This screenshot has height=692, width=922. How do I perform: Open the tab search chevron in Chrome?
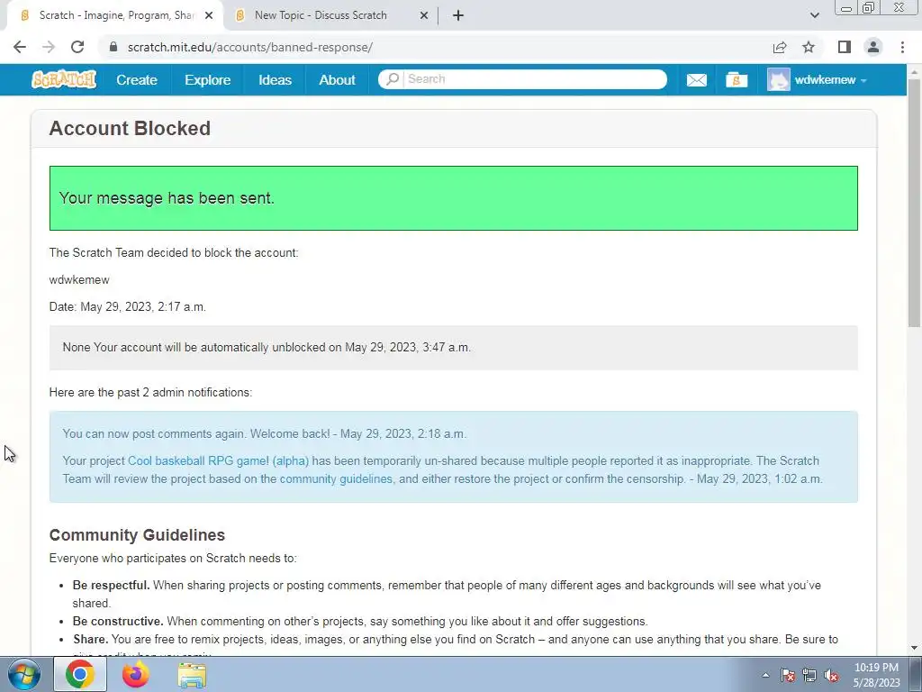(x=814, y=15)
